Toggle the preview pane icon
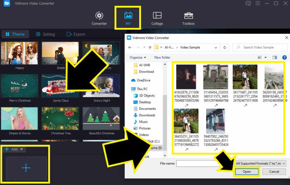290x185 pixels. 275,57
